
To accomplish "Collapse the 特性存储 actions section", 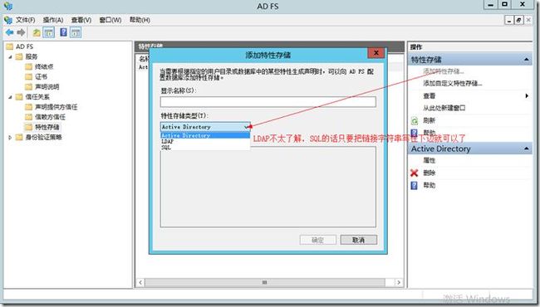I will pyautogui.click(x=526, y=60).
